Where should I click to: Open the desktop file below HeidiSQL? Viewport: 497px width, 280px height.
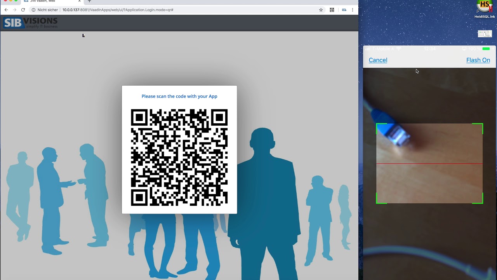[x=485, y=34]
